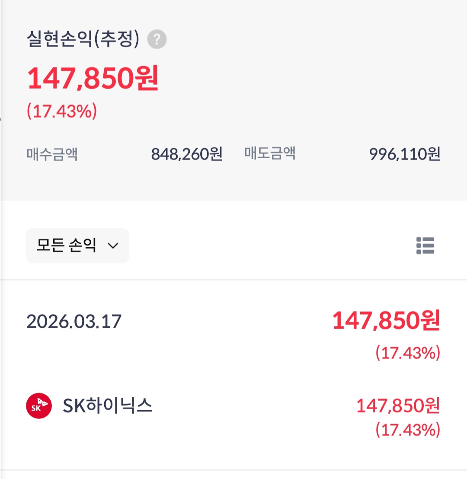Open SK하이닉스 stock entry

(233, 414)
